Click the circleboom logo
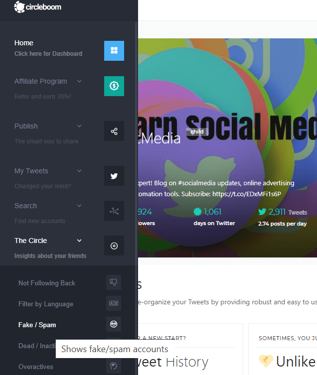317x375 pixels. point(37,7)
